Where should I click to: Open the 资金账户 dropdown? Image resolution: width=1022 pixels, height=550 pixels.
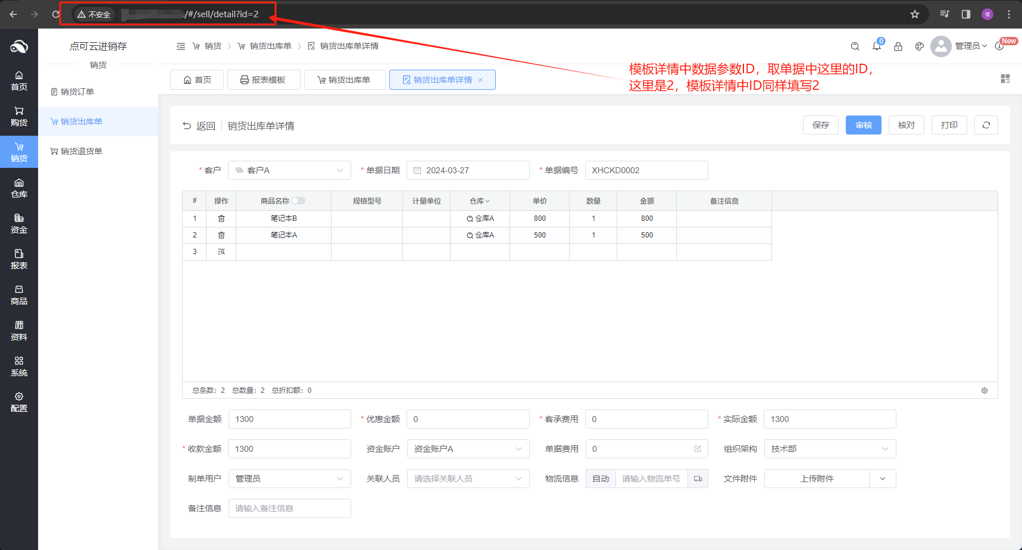[468, 449]
